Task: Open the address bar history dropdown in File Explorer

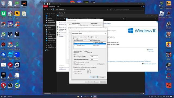Action: pyautogui.click(x=107, y=9)
